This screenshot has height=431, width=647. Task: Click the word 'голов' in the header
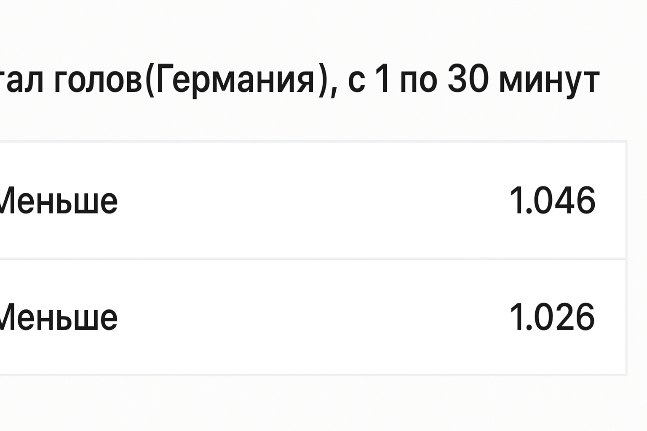[99, 80]
